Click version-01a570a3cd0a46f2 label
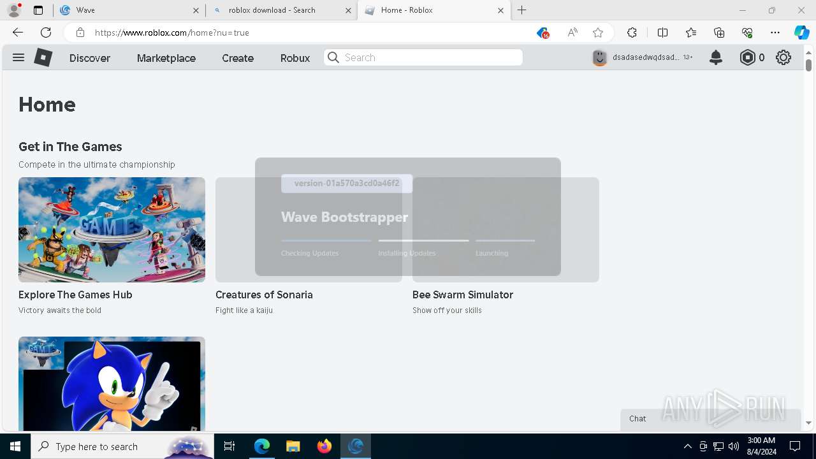The image size is (816, 459). click(x=347, y=183)
